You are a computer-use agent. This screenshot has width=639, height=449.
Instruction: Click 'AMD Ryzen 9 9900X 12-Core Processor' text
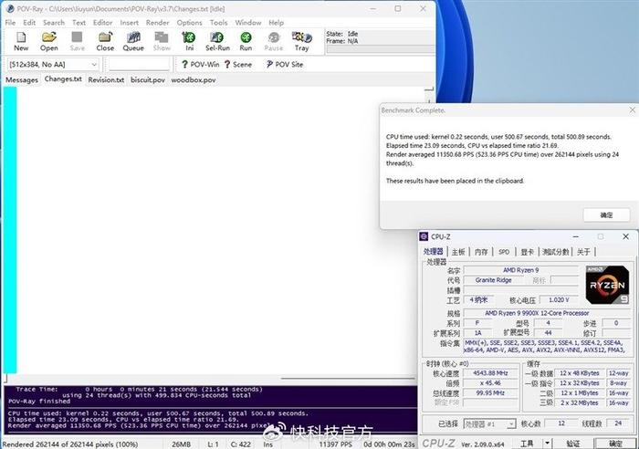coord(537,313)
